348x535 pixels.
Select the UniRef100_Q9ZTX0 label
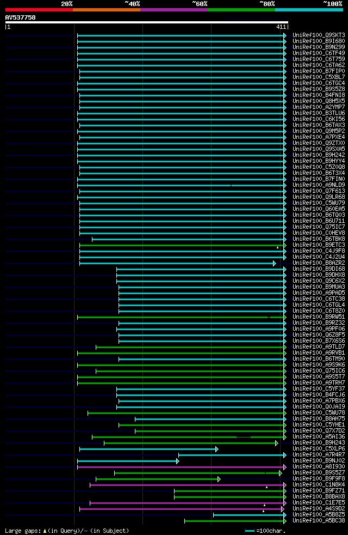pyautogui.click(x=319, y=143)
